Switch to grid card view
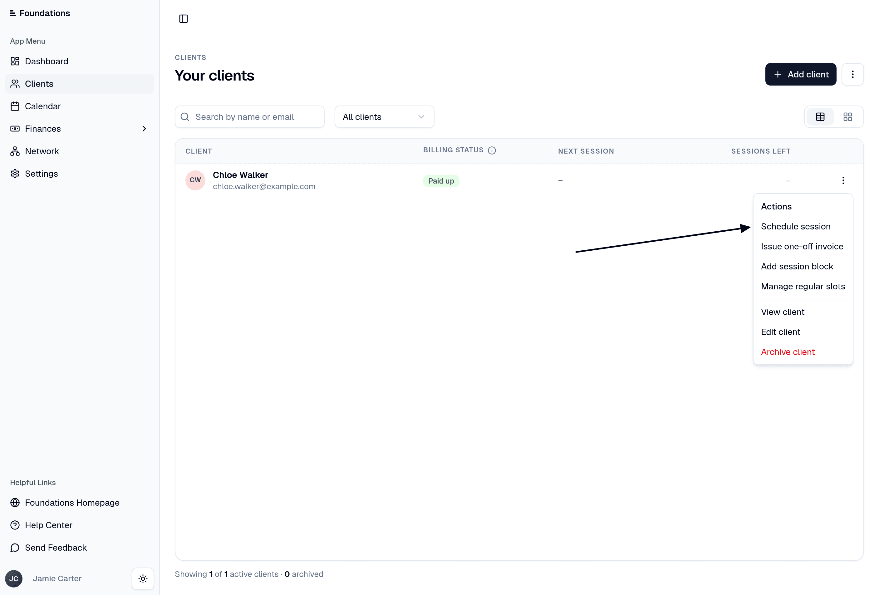Screen dimensions: 879x595 coord(847,117)
